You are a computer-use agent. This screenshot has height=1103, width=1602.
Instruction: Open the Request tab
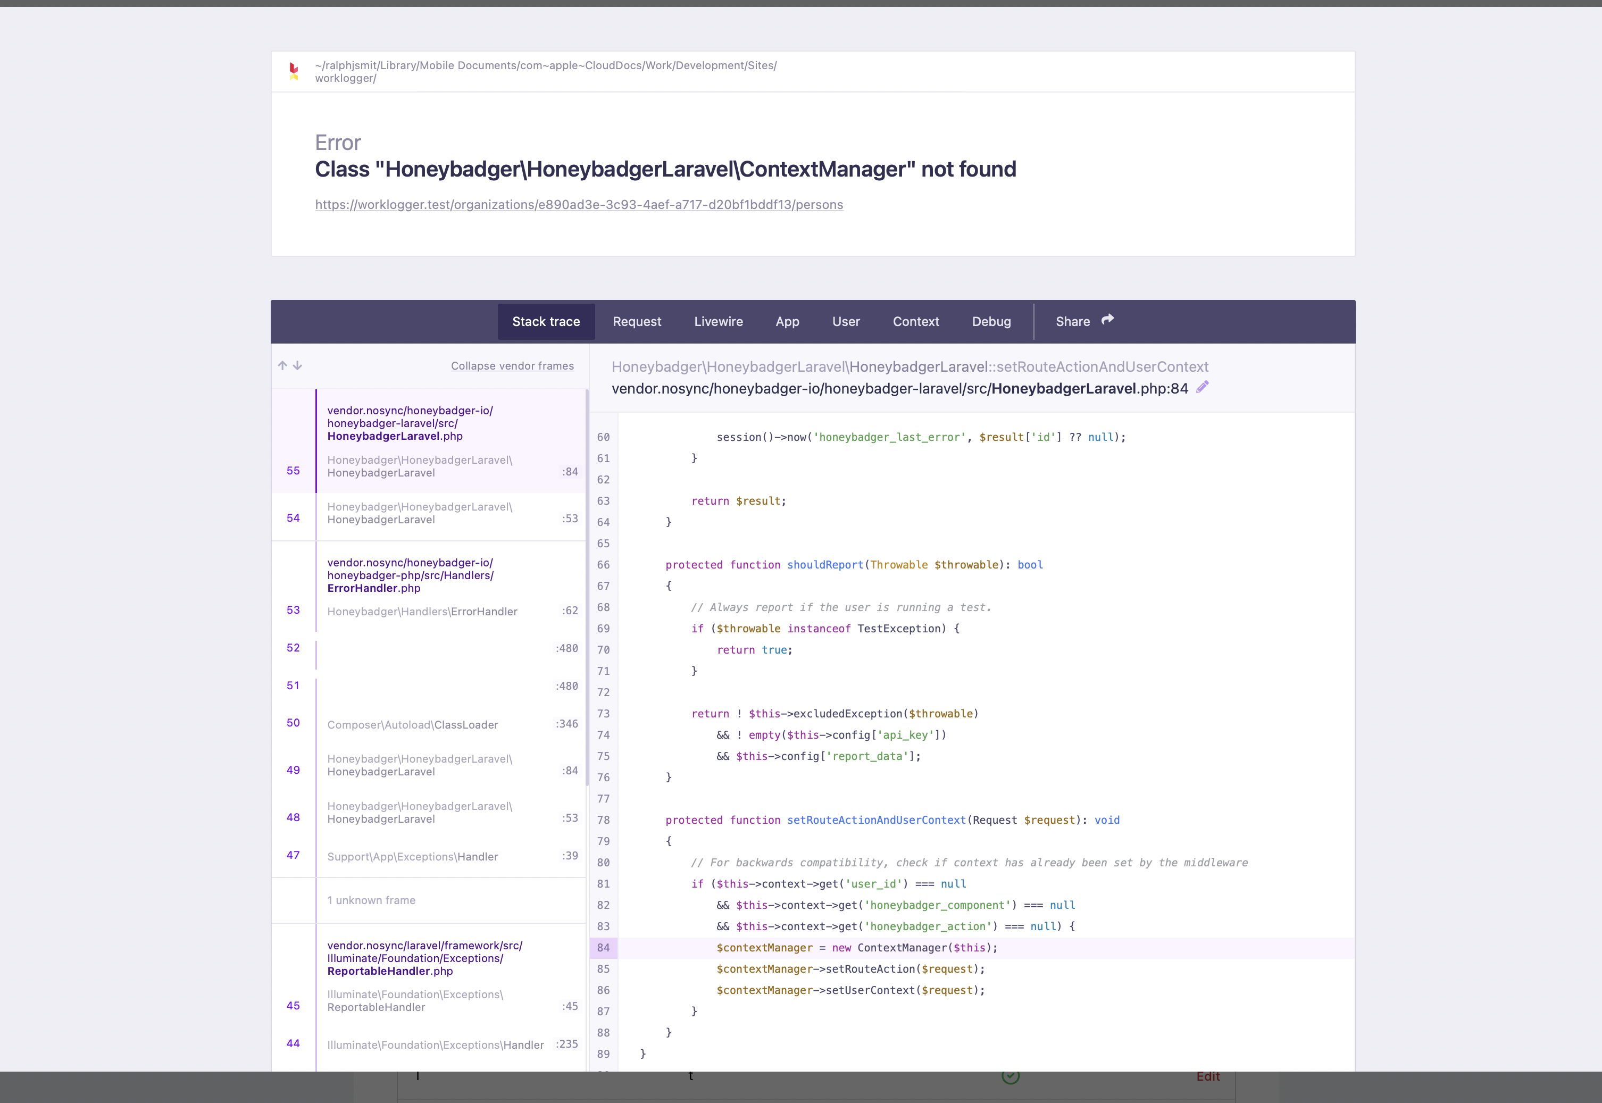tap(637, 321)
